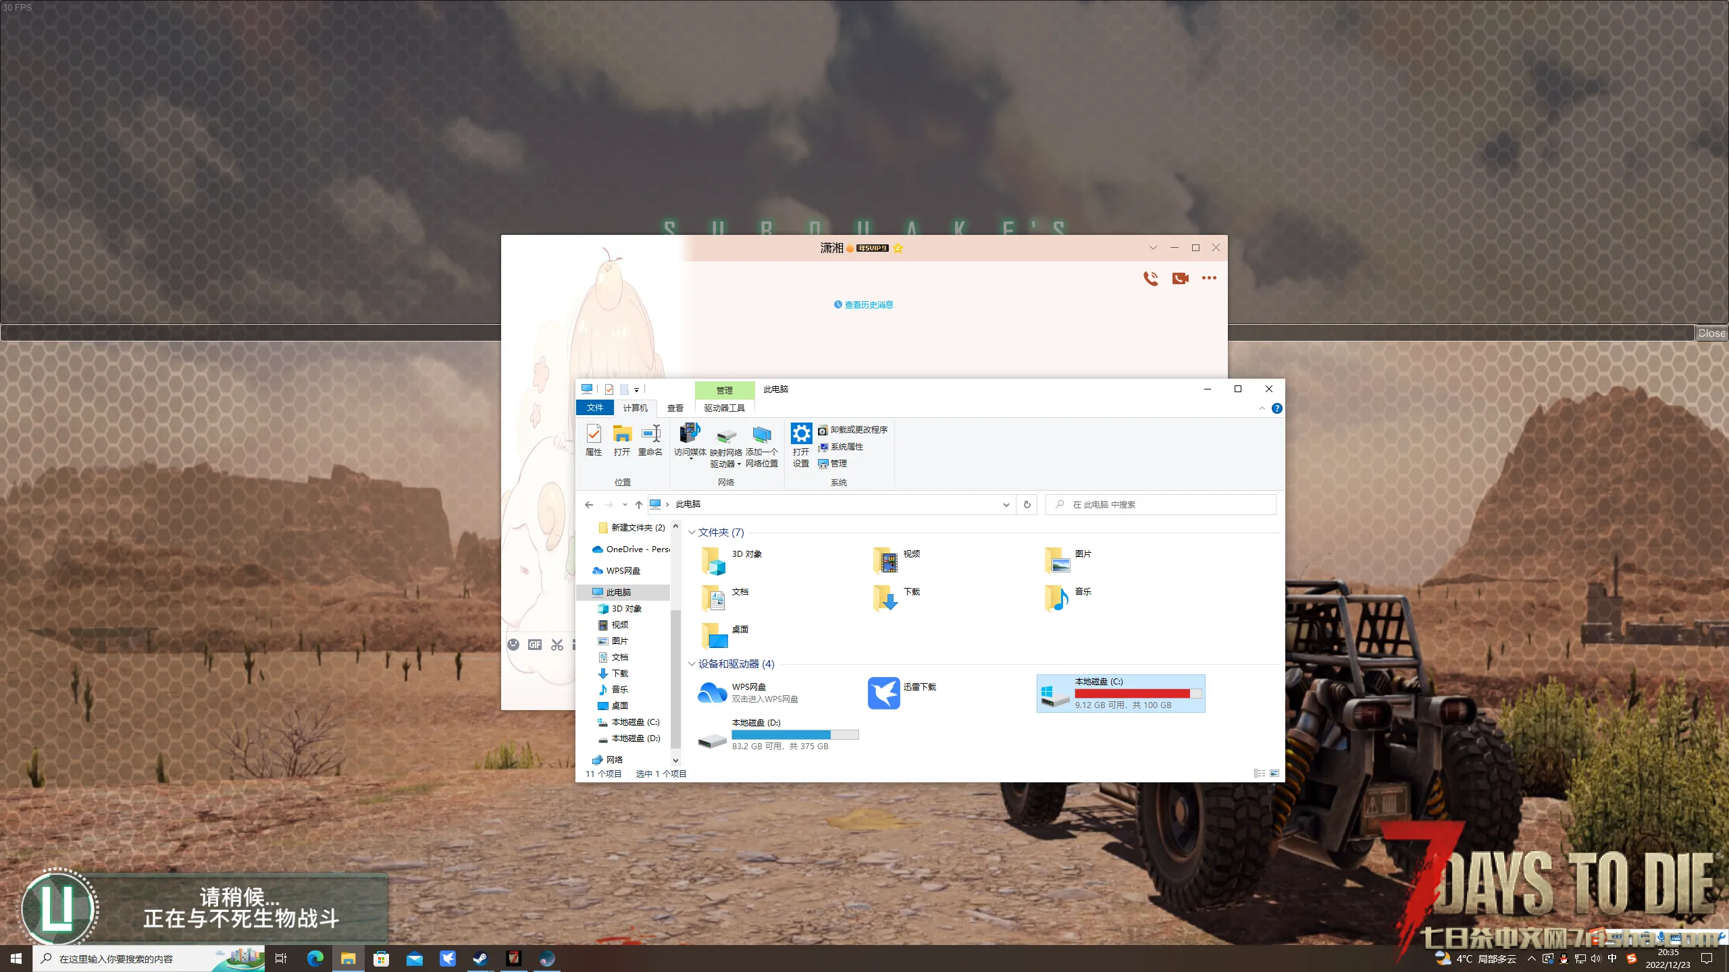Viewport: 1729px width, 972px height.
Task: Open the address bar history dropdown
Action: pyautogui.click(x=1006, y=505)
